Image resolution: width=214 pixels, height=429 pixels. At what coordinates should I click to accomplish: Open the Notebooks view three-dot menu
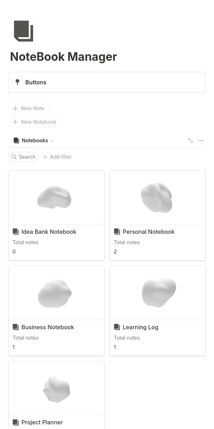200,140
